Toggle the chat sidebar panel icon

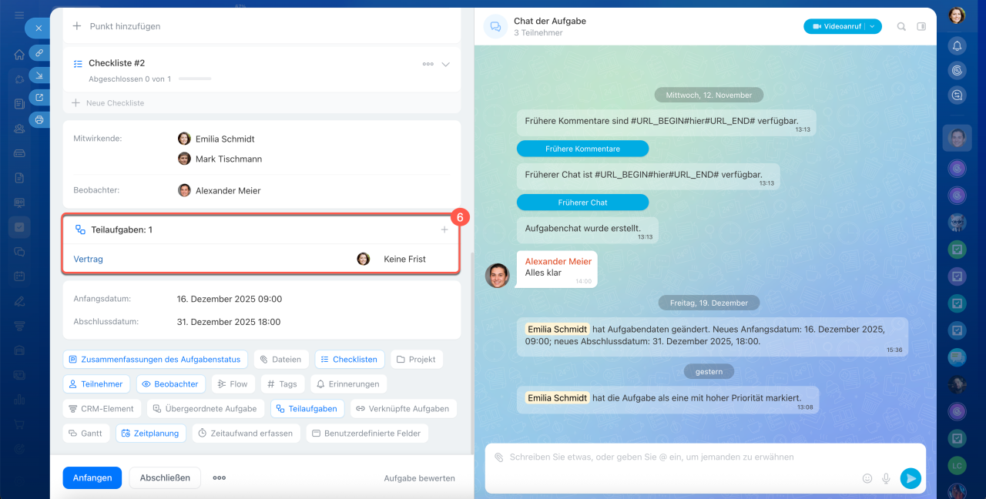point(921,27)
